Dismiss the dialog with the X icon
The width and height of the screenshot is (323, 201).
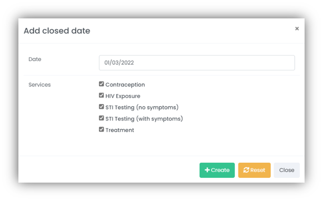tap(297, 29)
